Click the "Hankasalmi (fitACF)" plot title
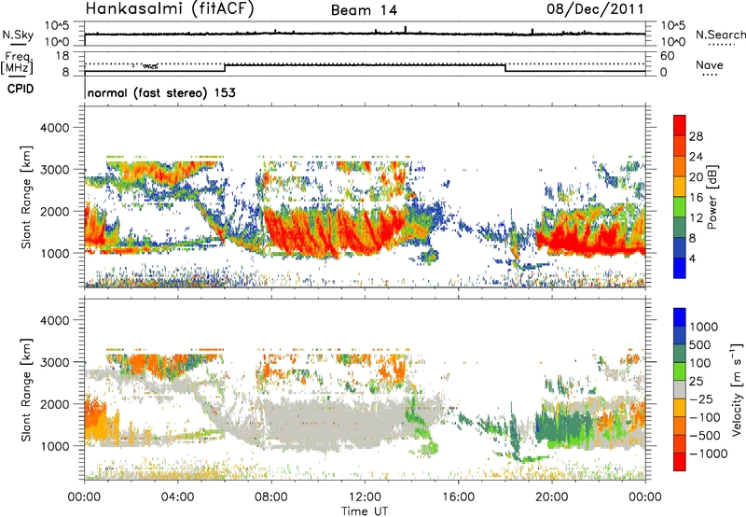This screenshot has width=746, height=517. tap(170, 8)
